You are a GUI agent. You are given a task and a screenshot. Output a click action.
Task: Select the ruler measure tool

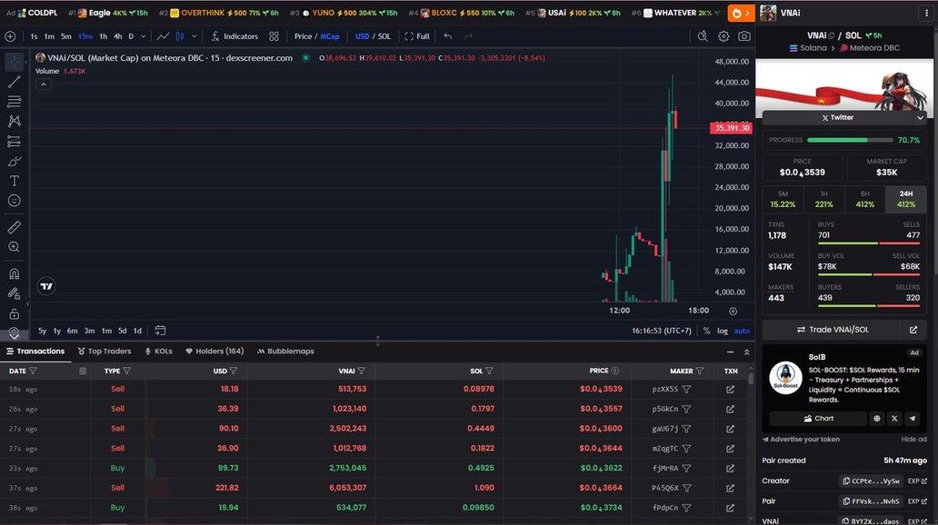point(15,227)
